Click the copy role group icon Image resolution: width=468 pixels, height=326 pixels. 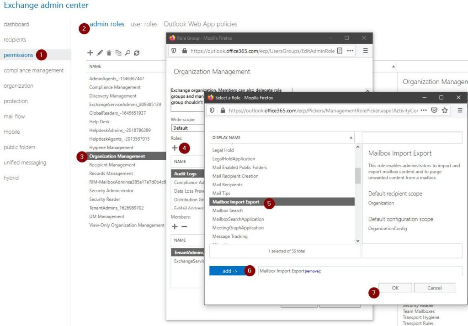point(118,53)
